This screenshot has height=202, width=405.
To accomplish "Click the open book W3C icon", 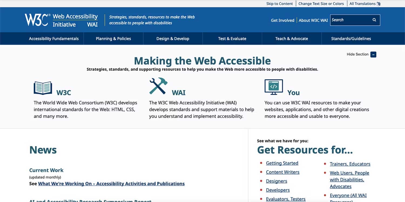I will tap(43, 88).
